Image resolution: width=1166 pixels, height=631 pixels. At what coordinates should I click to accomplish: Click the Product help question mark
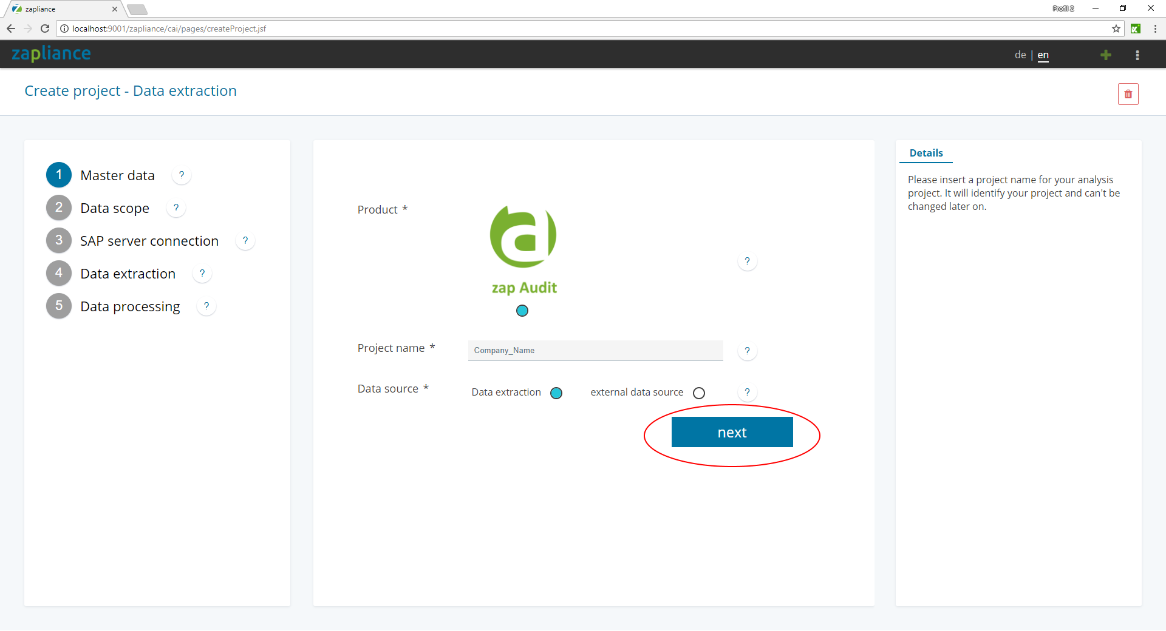pyautogui.click(x=747, y=262)
